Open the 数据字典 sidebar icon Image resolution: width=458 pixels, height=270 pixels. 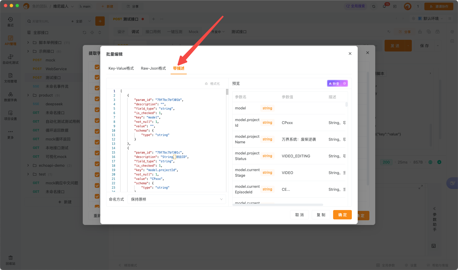click(x=11, y=97)
